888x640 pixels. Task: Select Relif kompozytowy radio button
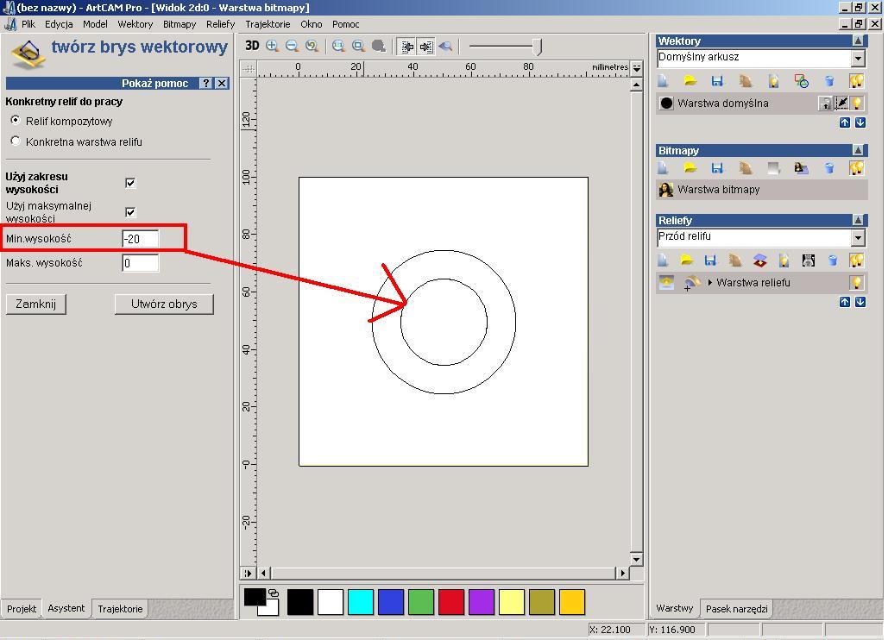click(16, 120)
